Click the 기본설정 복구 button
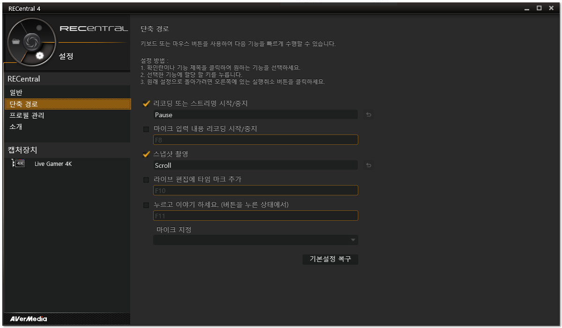This screenshot has width=562, height=328. click(x=331, y=259)
